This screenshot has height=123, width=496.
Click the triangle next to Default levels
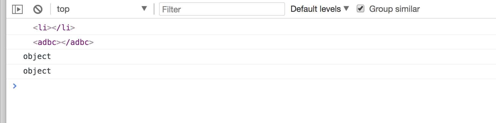click(x=346, y=9)
